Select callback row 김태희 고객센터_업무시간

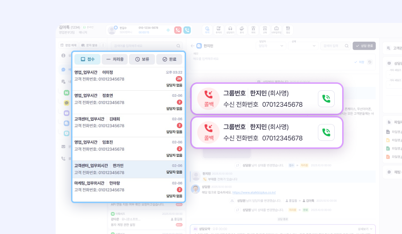point(129,126)
